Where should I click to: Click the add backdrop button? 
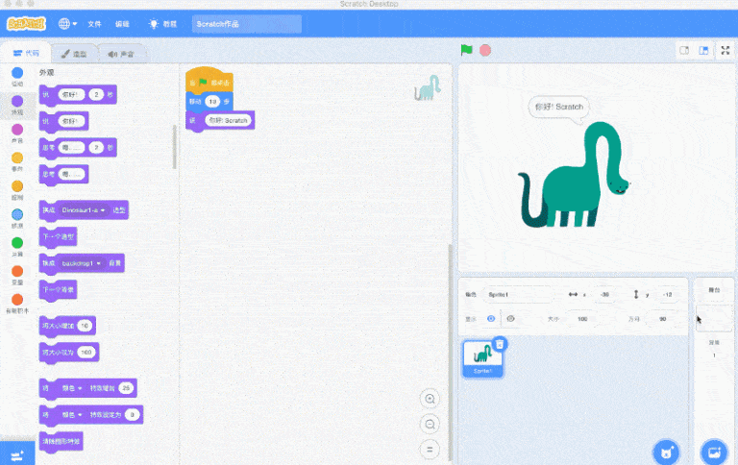(x=713, y=452)
